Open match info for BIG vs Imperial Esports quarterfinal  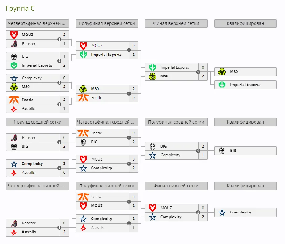coord(59,61)
